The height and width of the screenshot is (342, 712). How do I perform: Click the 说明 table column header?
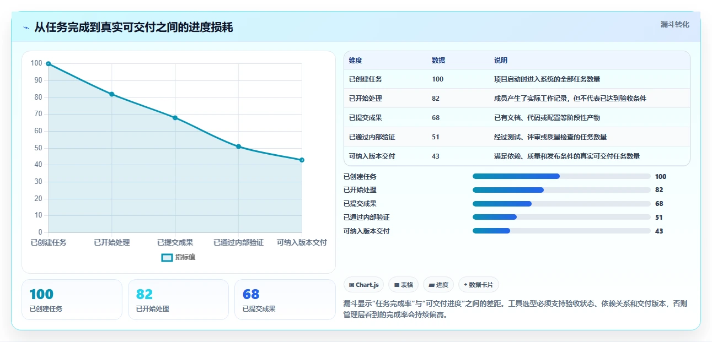tap(501, 61)
